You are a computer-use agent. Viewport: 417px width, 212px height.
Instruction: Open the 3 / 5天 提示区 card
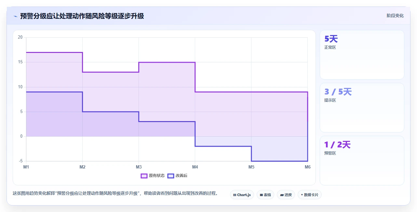(362, 108)
